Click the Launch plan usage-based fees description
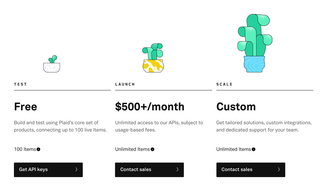 pos(159,126)
